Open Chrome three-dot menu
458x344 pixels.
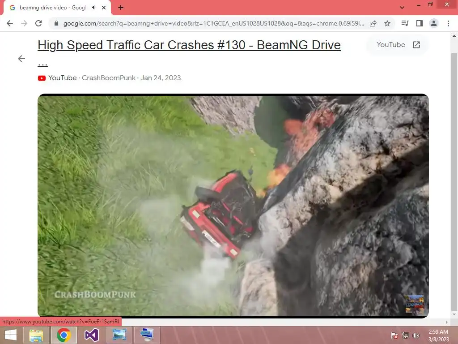click(x=448, y=23)
